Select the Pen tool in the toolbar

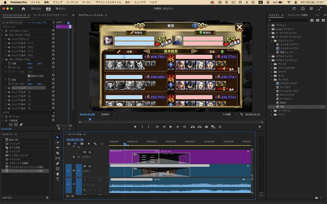[57, 163]
